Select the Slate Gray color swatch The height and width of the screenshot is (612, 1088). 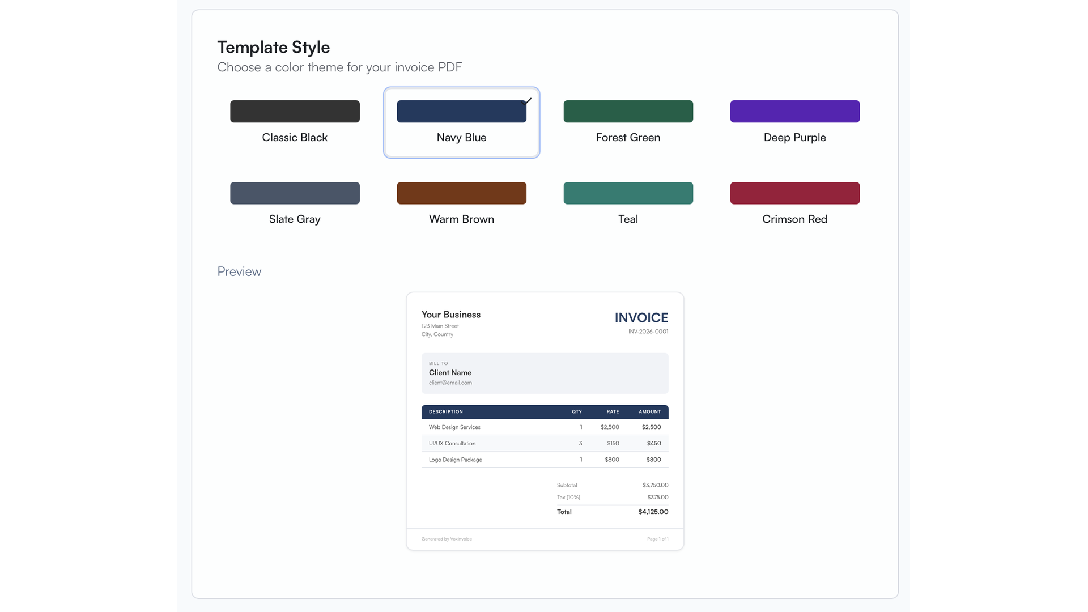point(295,193)
